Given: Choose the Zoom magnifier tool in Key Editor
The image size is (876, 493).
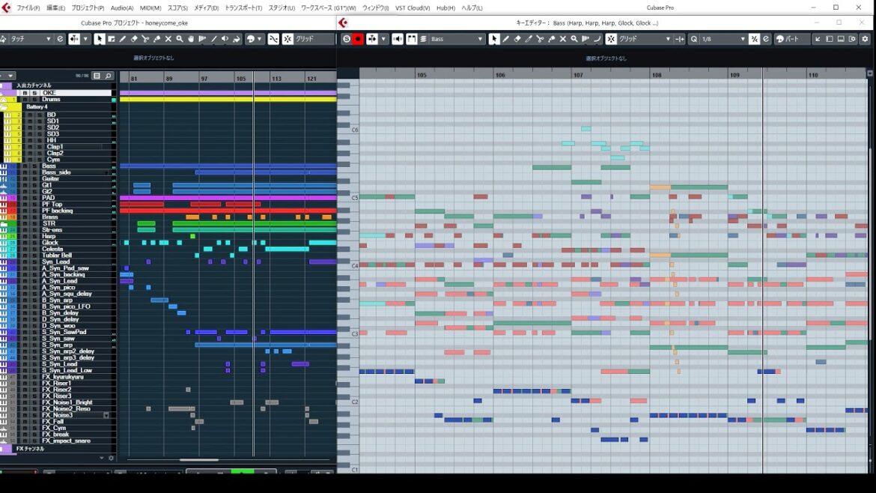Looking at the screenshot, I should [574, 39].
